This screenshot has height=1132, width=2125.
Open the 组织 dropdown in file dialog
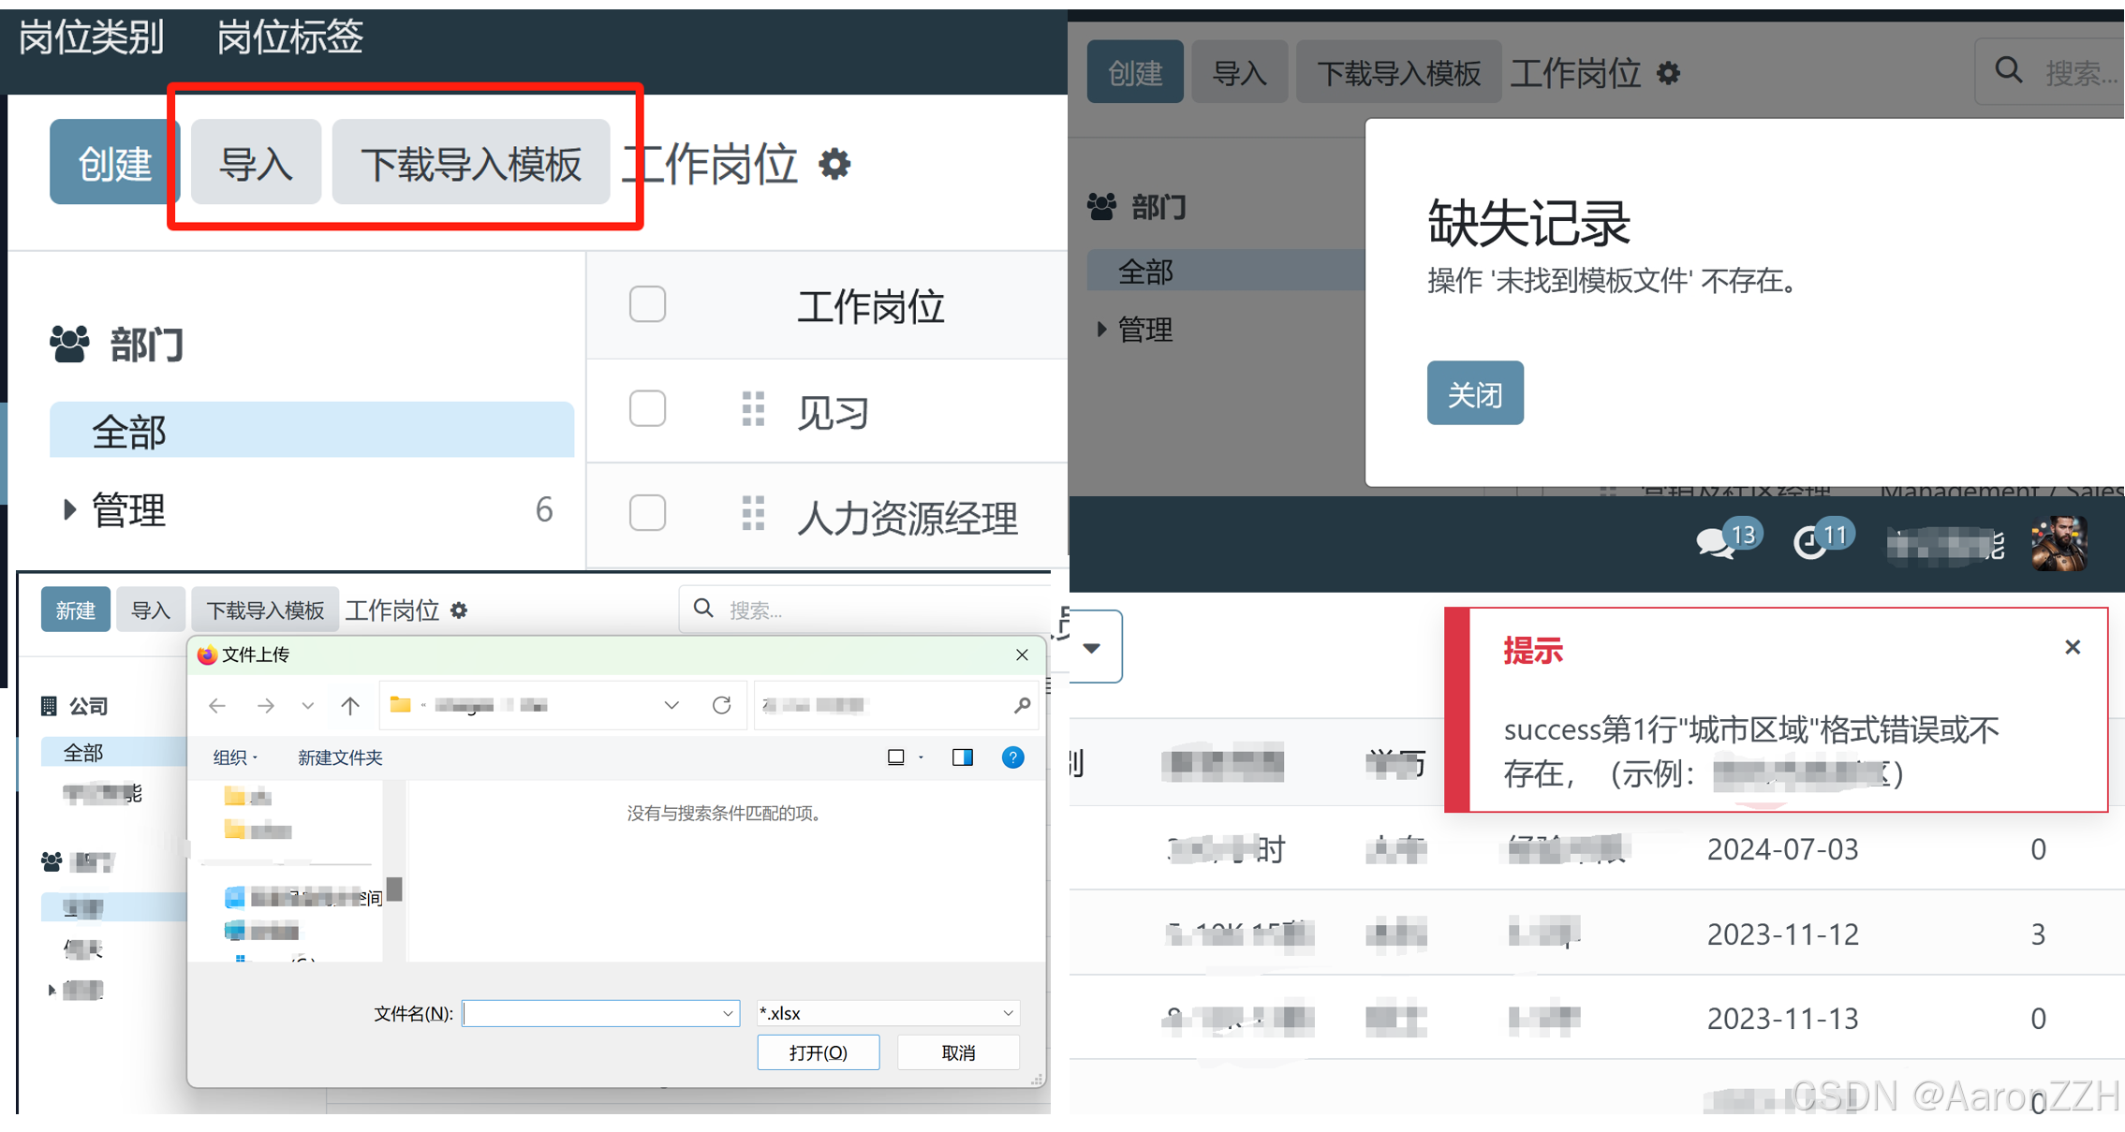point(236,757)
